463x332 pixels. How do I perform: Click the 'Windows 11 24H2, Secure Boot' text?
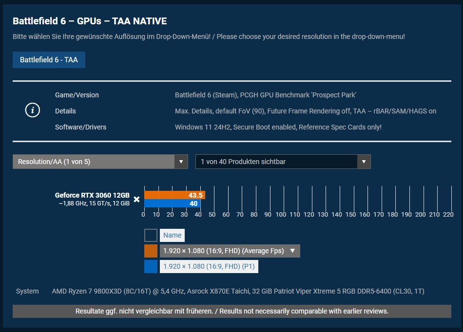278,127
